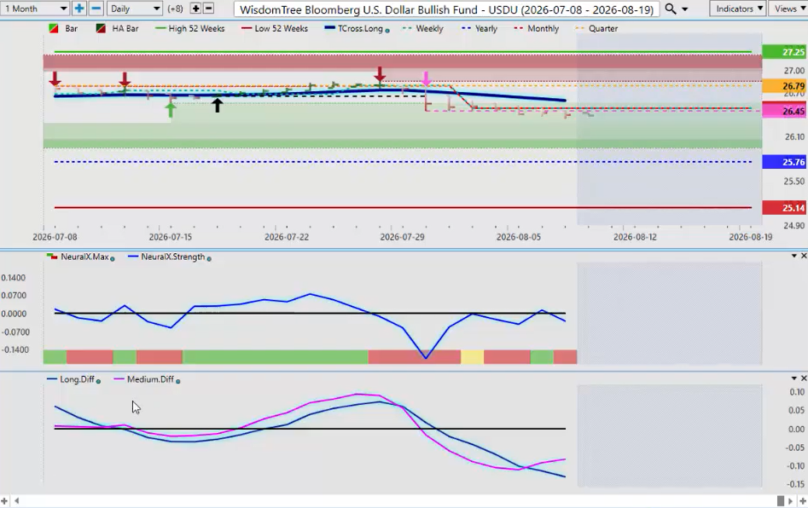Click the USDU symbol title field
The height and width of the screenshot is (508, 808).
pos(446,9)
